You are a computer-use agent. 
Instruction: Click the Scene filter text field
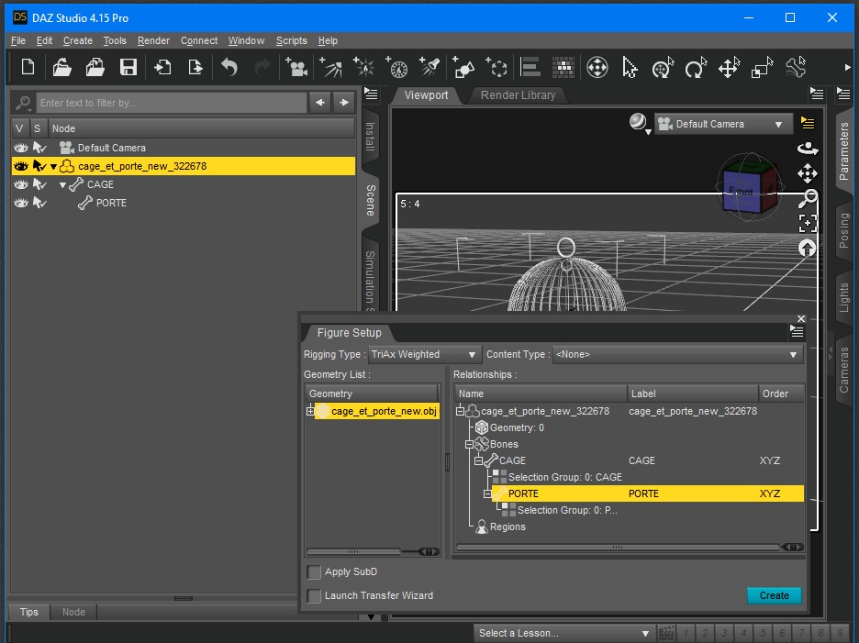pyautogui.click(x=172, y=103)
